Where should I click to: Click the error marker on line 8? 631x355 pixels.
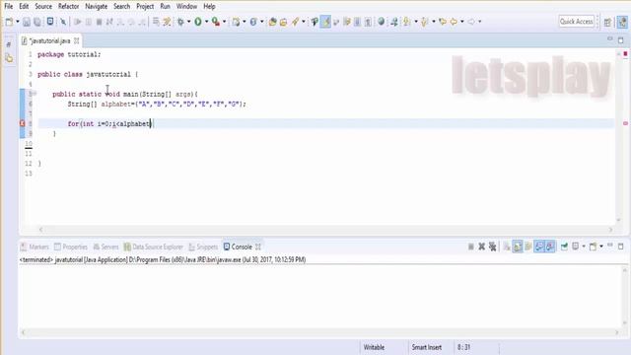click(x=23, y=123)
